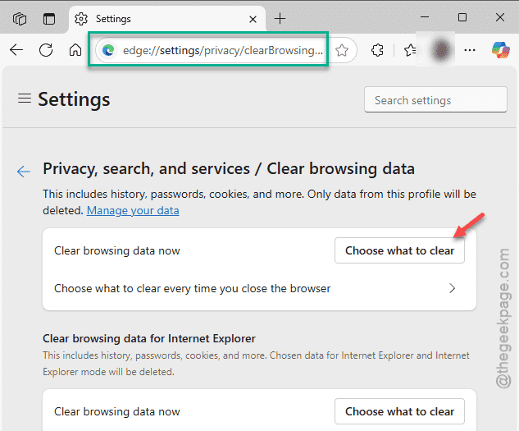Image resolution: width=519 pixels, height=431 pixels.
Task: Open the Home page icon
Action: 75,50
